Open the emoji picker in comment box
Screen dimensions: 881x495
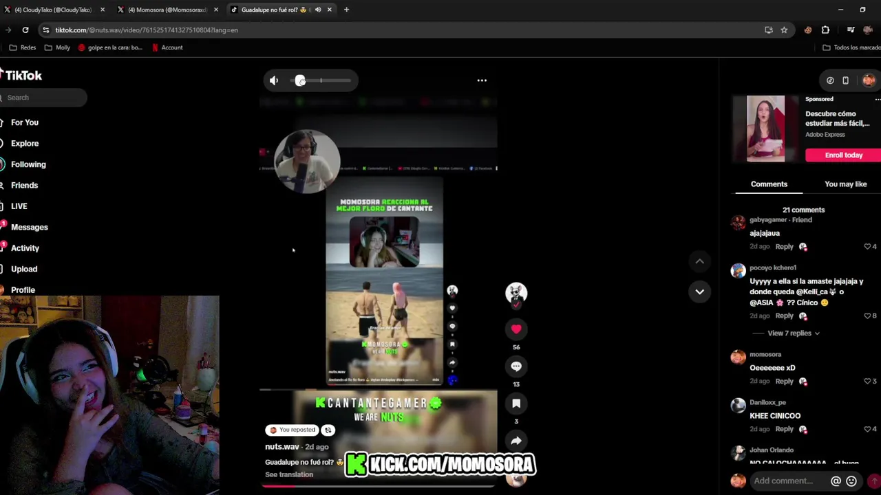(851, 481)
